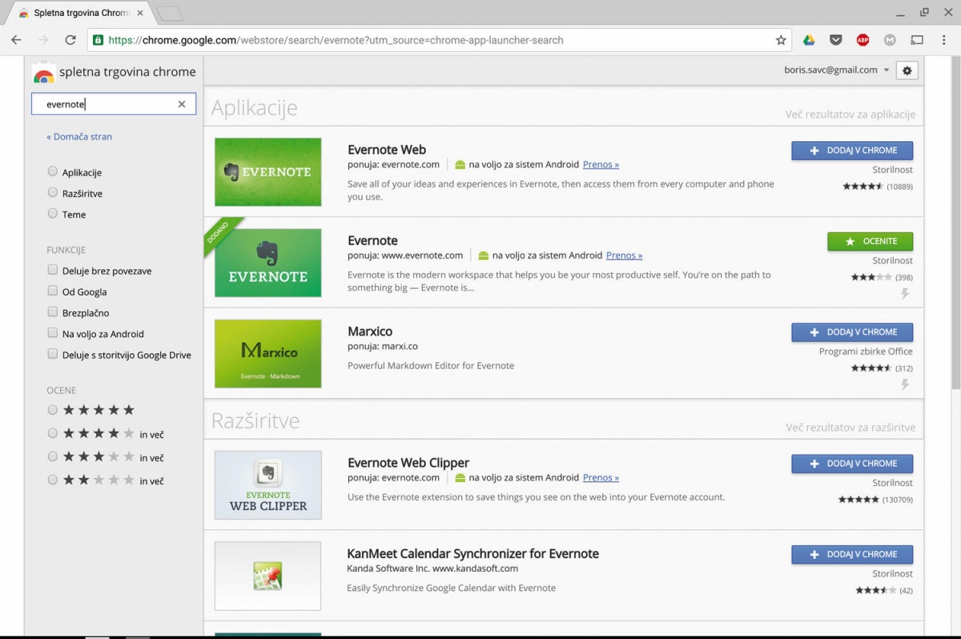Select two stars in več filter
This screenshot has width=961, height=639.
[53, 480]
